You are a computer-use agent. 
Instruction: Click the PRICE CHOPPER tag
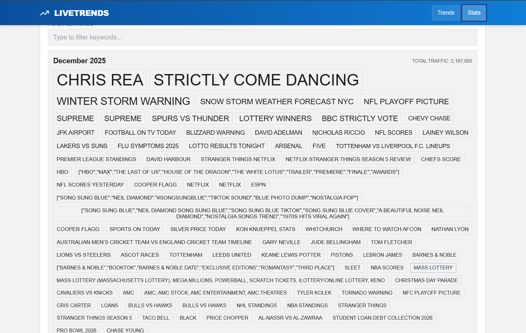[x=227, y=318]
